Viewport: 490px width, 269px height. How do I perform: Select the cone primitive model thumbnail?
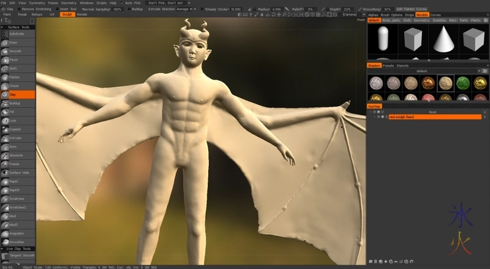pos(444,40)
